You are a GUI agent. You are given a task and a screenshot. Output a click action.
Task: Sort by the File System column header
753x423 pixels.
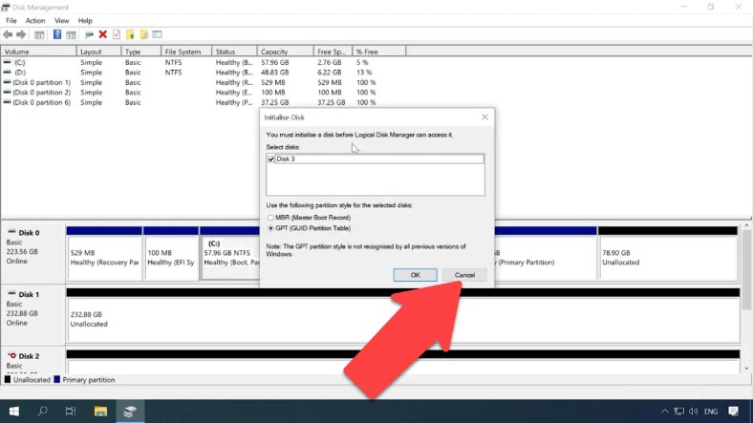186,52
